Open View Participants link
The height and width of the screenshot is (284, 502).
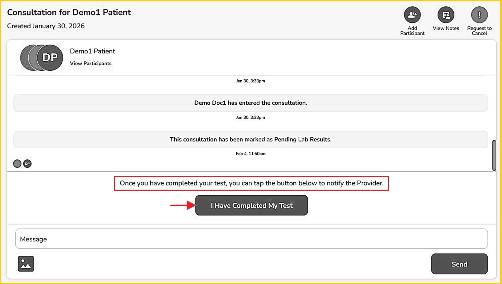pos(91,63)
